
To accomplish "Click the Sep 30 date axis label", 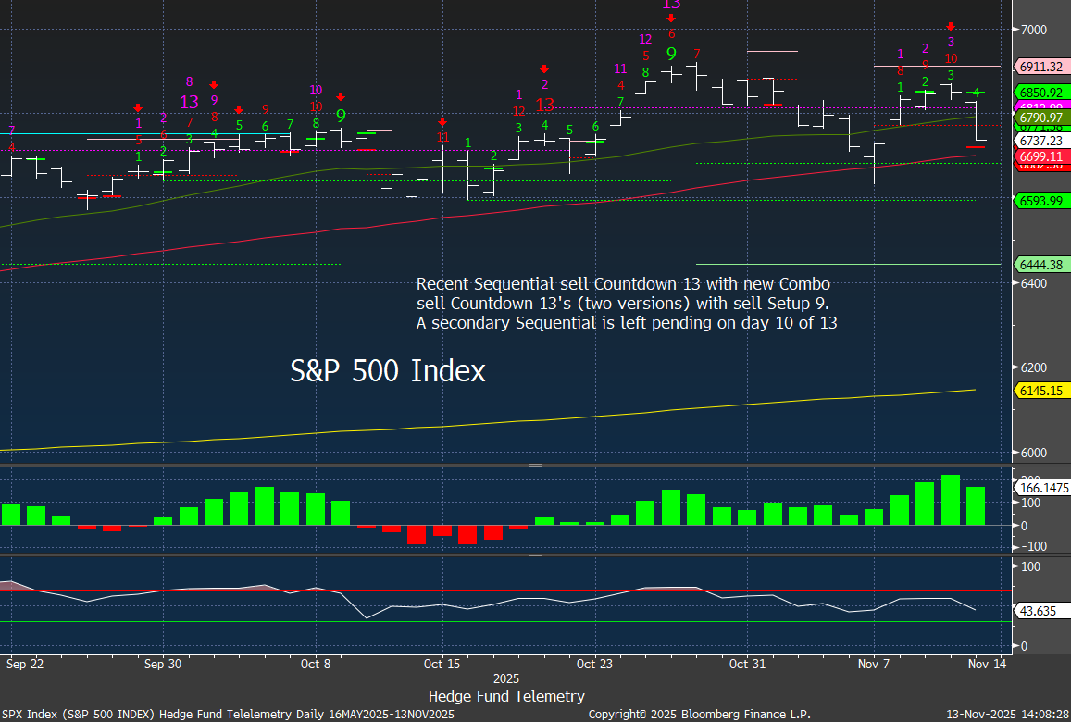I will coord(163,664).
